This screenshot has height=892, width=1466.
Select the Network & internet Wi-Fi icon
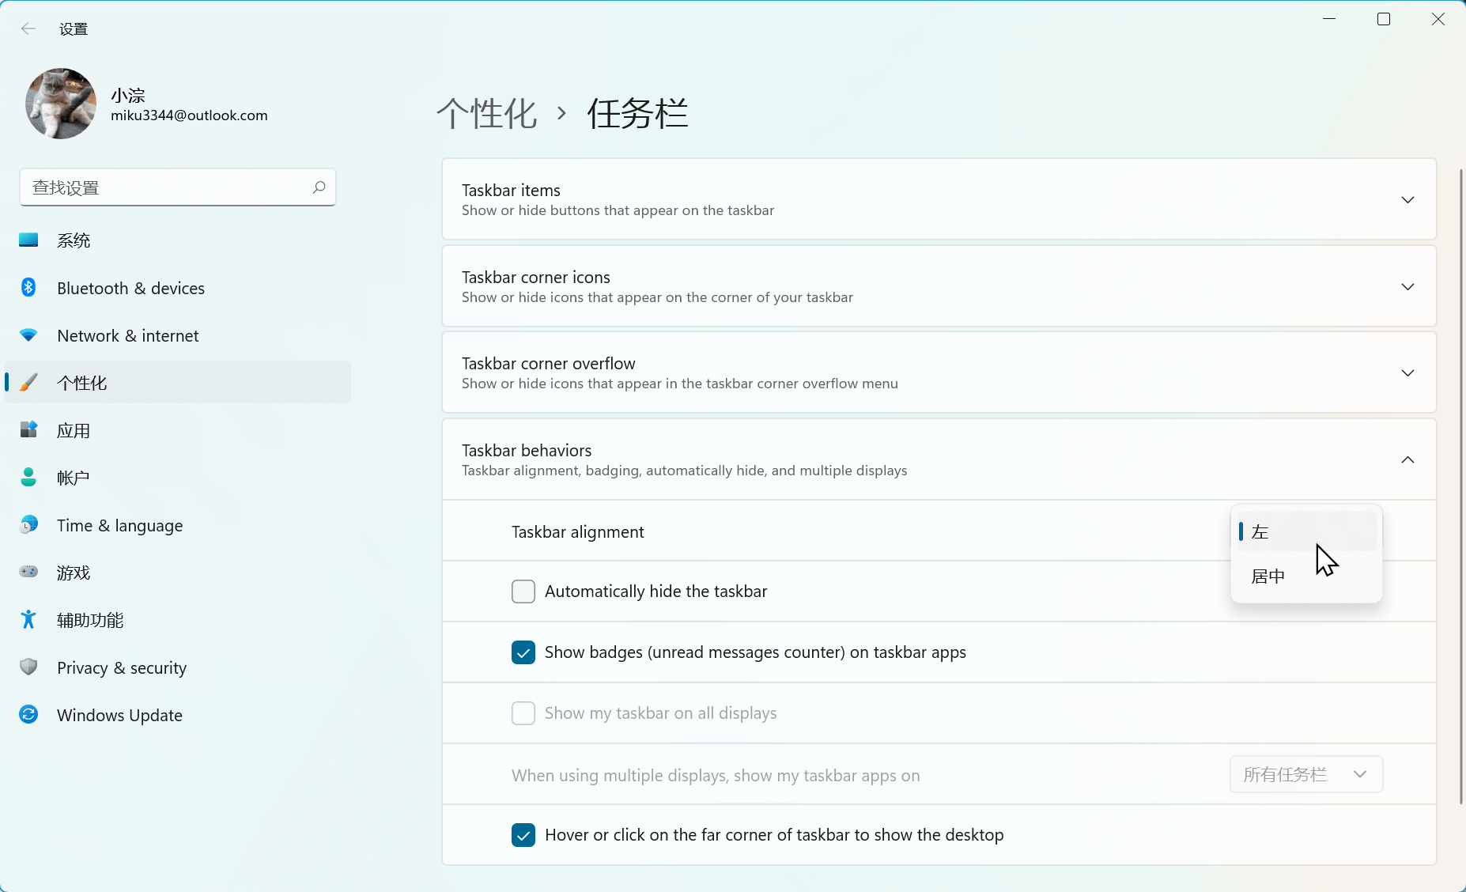[28, 335]
